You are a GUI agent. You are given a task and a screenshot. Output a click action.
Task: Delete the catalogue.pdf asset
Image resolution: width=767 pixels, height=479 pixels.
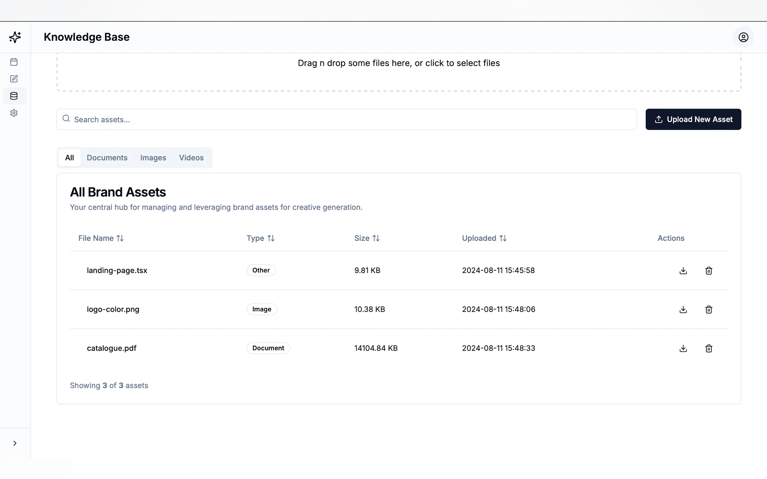click(x=709, y=348)
